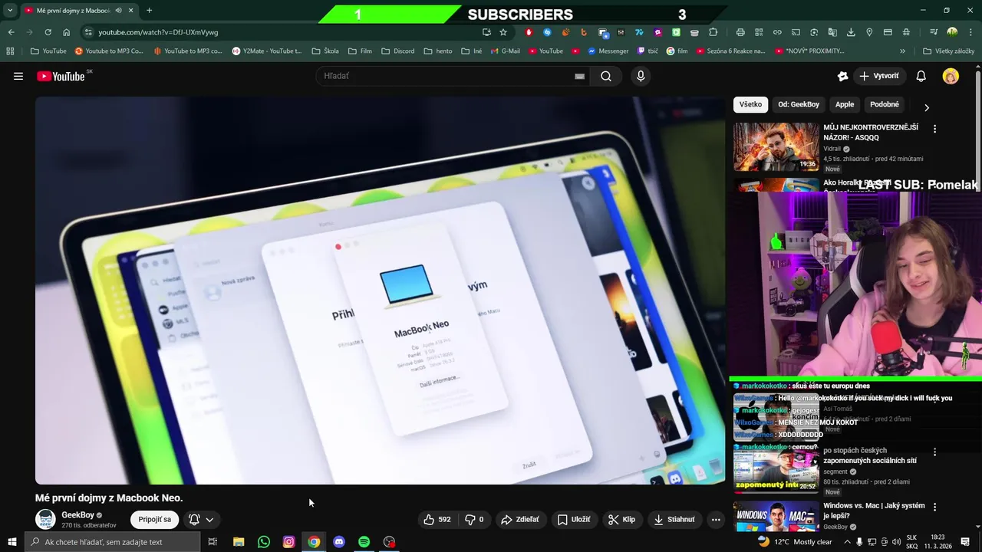This screenshot has height=552, width=982.
Task: Open the 'Škola' bookmarks folder
Action: click(x=325, y=51)
